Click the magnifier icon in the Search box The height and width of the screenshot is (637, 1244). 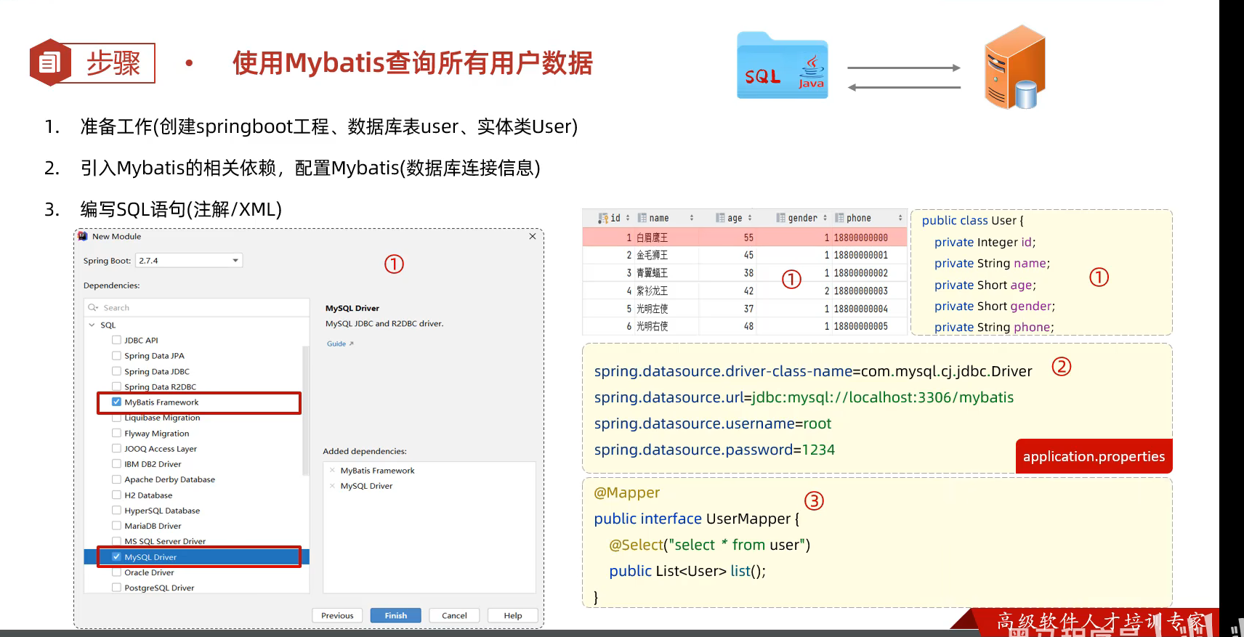93,308
